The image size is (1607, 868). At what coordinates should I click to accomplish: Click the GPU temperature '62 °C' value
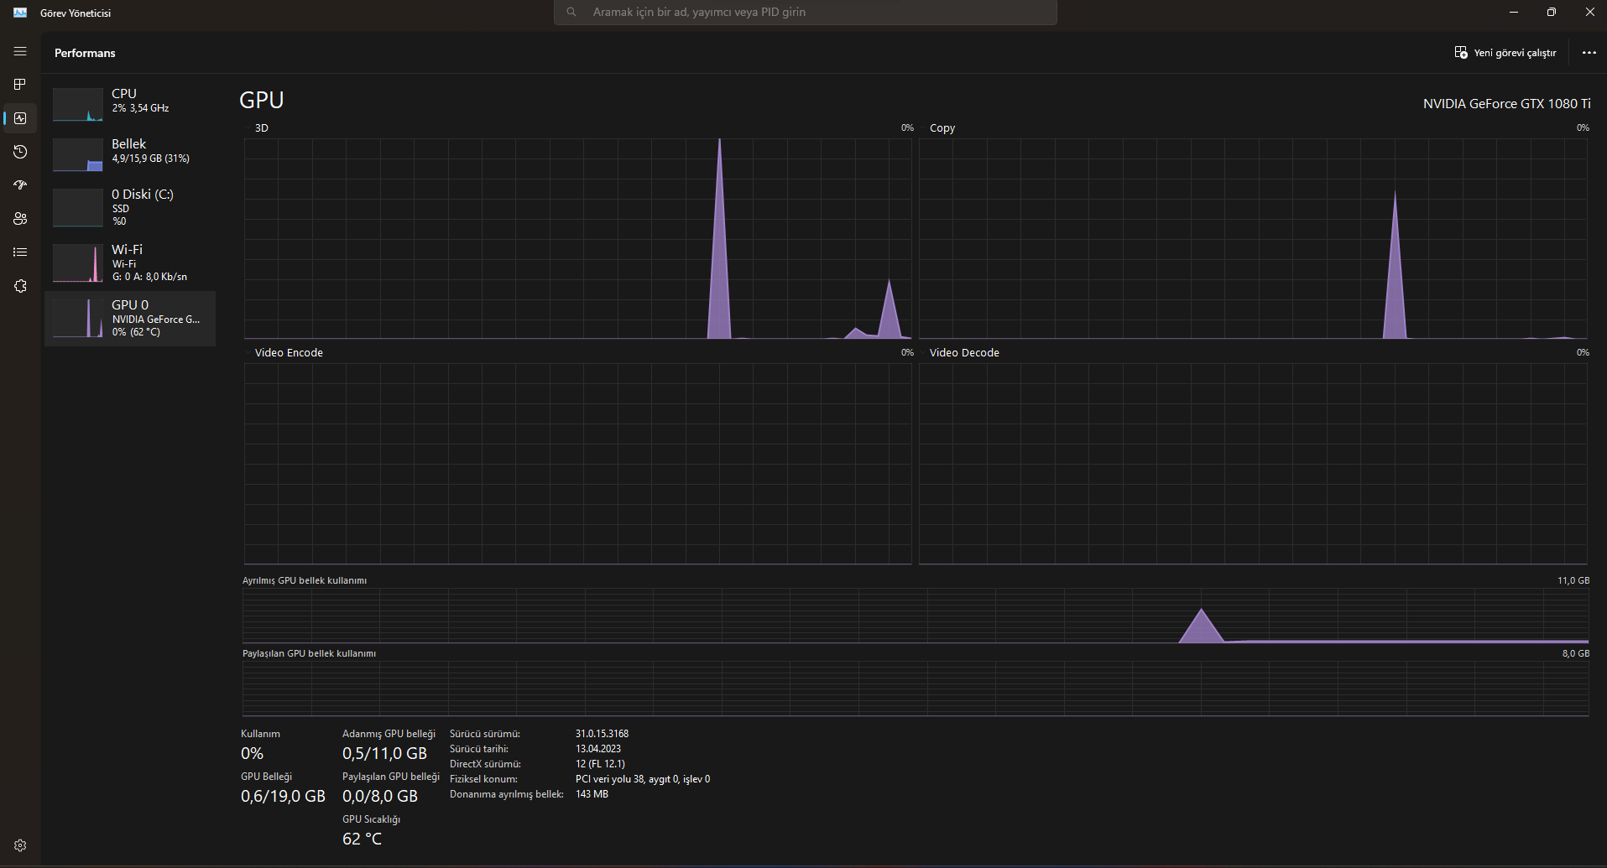(362, 839)
